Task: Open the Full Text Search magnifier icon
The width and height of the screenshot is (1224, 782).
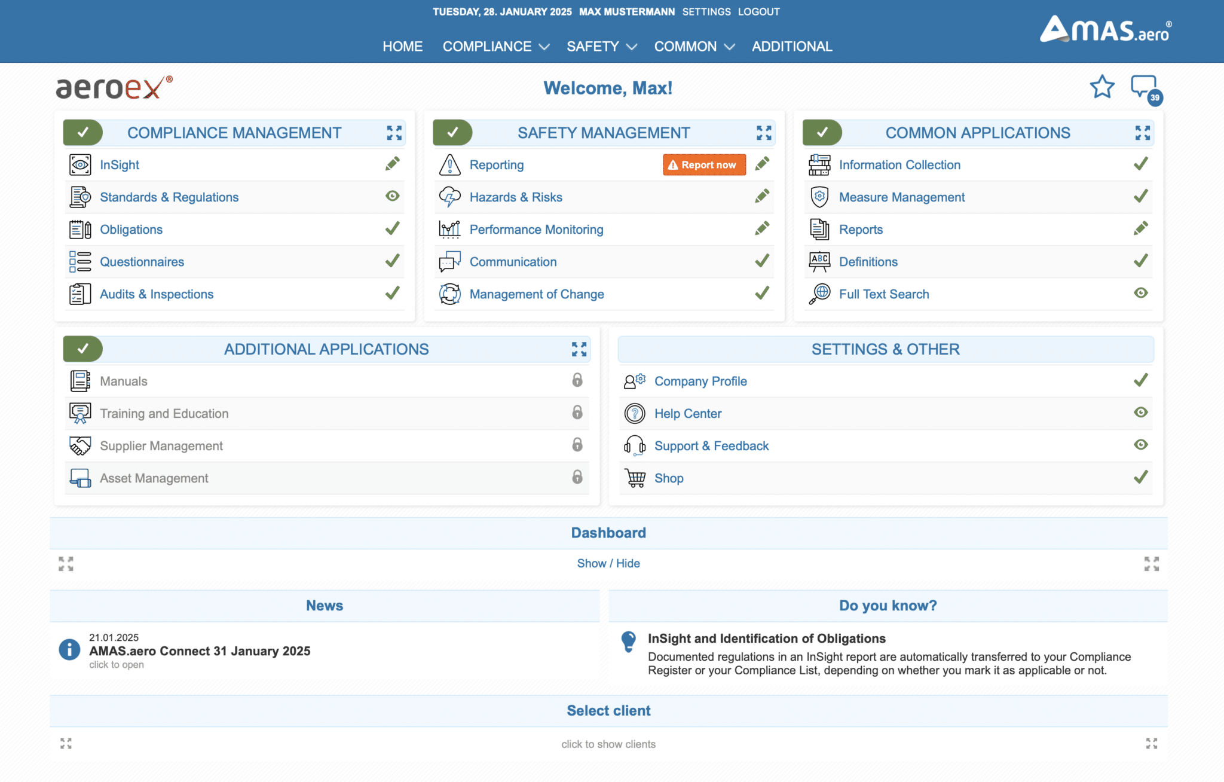Action: click(x=819, y=293)
